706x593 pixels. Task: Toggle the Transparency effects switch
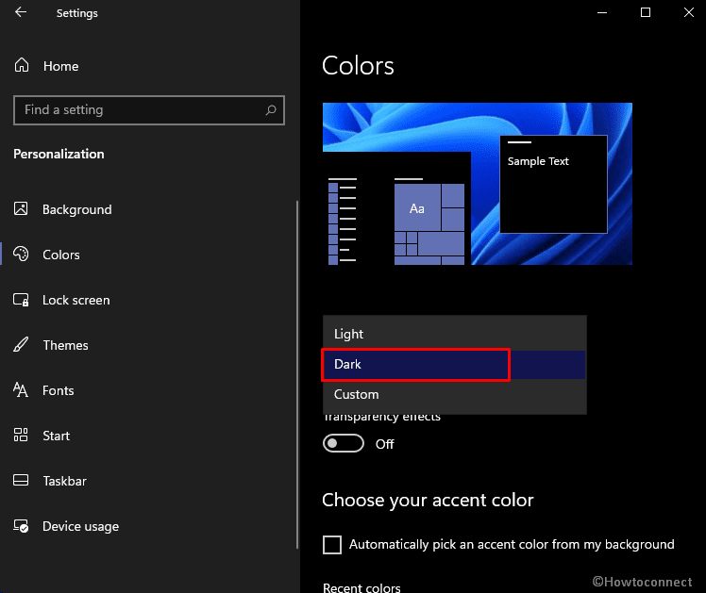click(344, 444)
